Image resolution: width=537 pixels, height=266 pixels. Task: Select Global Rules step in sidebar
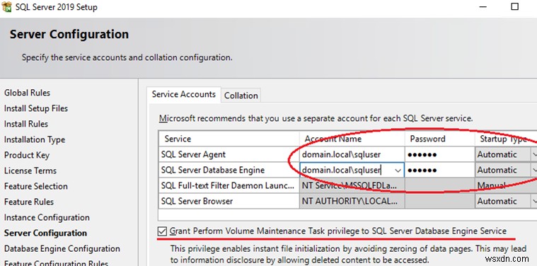coord(27,93)
